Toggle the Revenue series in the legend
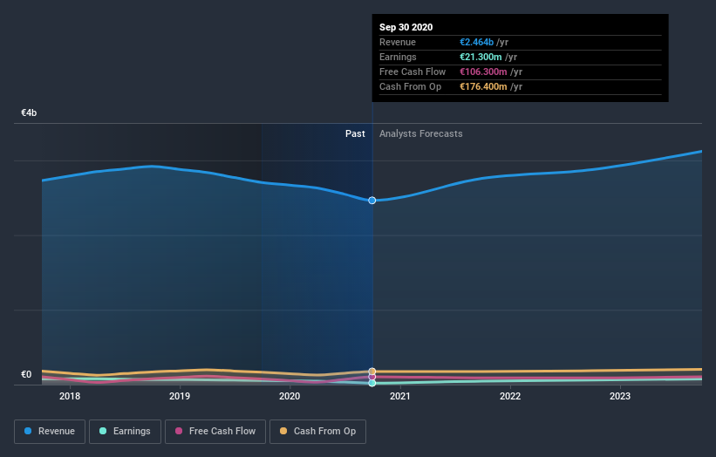The height and width of the screenshot is (457, 716). (x=50, y=432)
